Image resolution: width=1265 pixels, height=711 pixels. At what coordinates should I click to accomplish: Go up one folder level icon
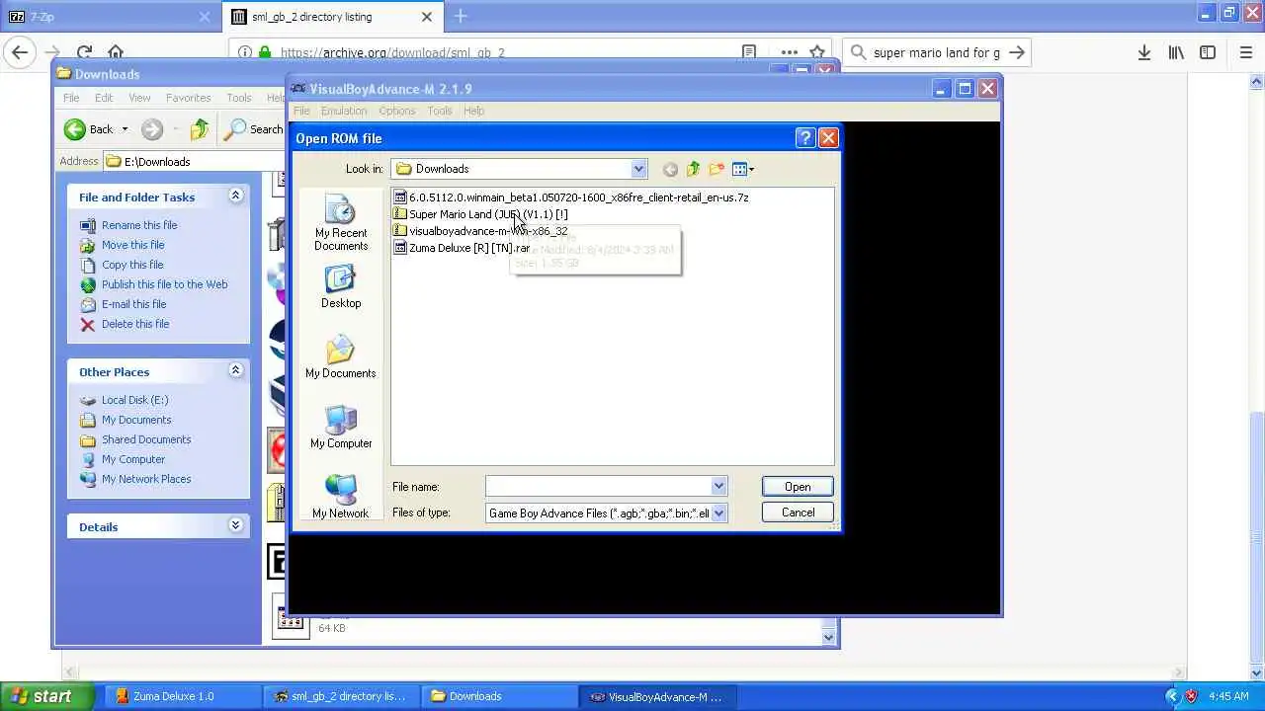693,169
